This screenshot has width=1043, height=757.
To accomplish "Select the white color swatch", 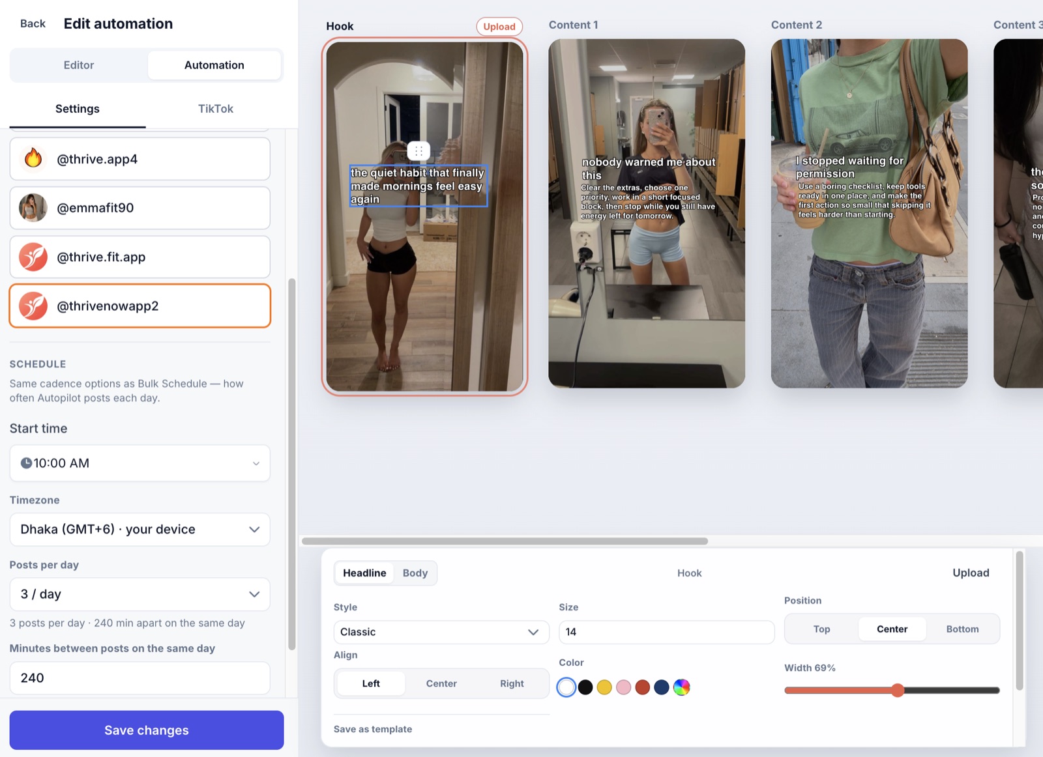I will 566,687.
